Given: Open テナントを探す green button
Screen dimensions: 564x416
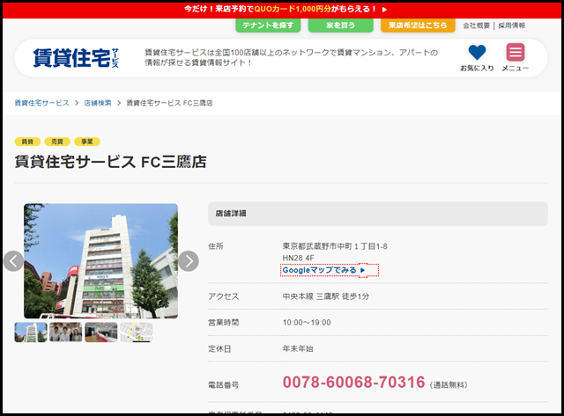Looking at the screenshot, I should click(x=268, y=26).
